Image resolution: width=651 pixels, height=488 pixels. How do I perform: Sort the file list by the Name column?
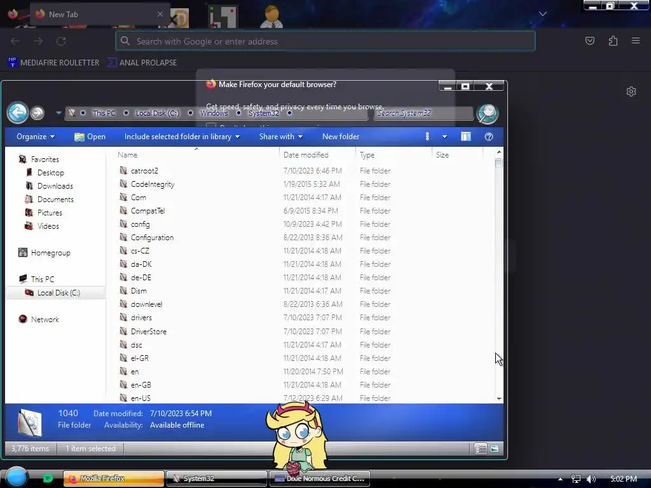tap(127, 155)
